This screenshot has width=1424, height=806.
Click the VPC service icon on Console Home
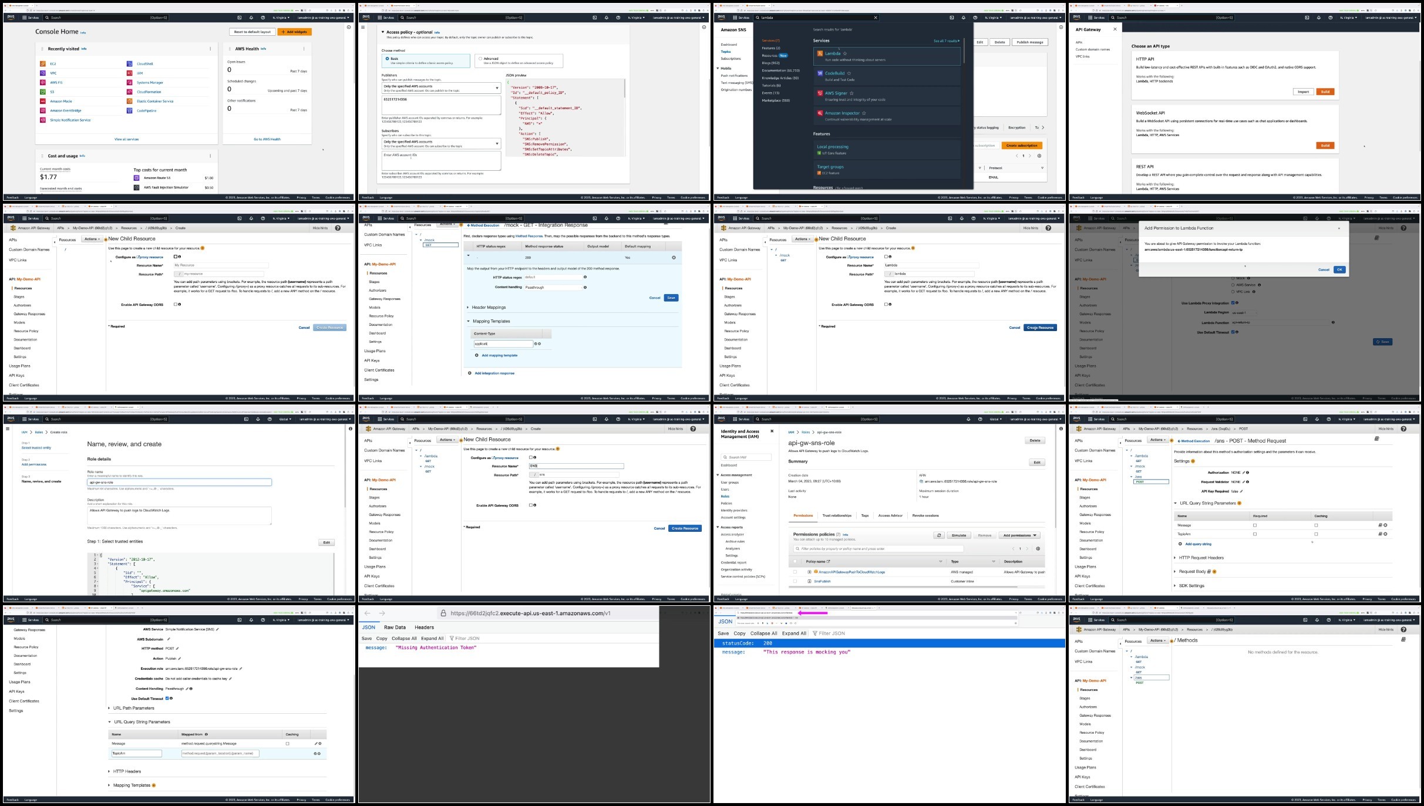[43, 73]
